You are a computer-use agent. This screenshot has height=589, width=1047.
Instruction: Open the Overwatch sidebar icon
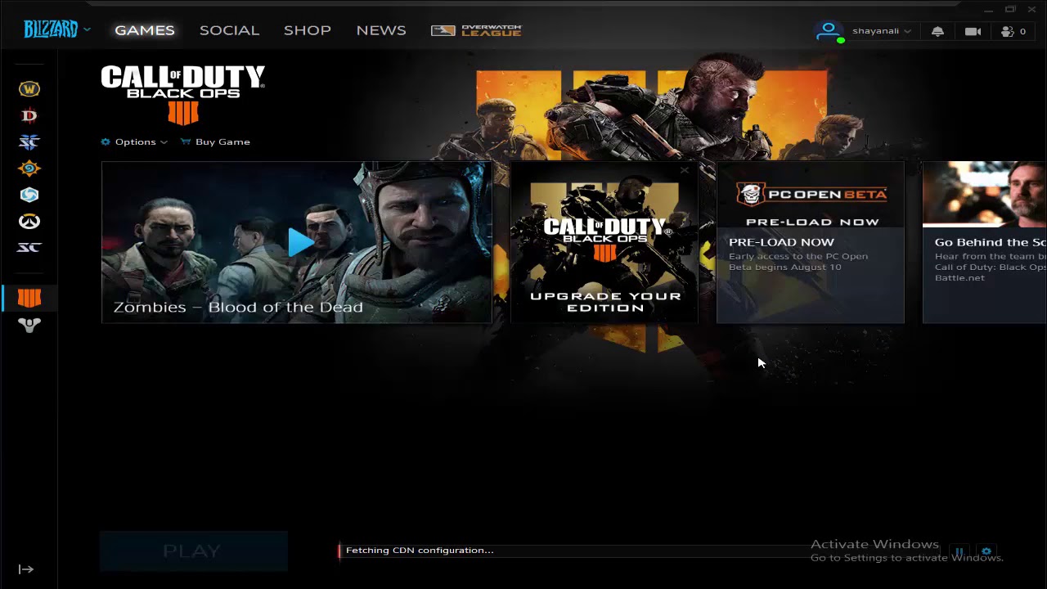[x=29, y=222]
